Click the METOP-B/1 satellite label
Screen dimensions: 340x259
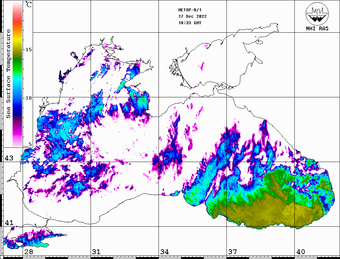190,10
